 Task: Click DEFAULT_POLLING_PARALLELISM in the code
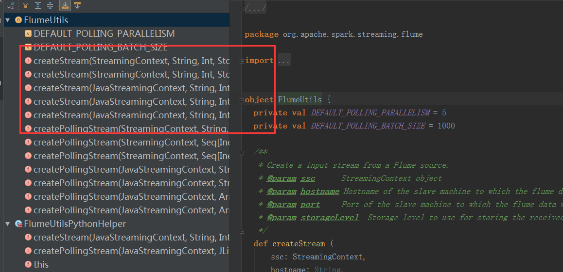(370, 113)
